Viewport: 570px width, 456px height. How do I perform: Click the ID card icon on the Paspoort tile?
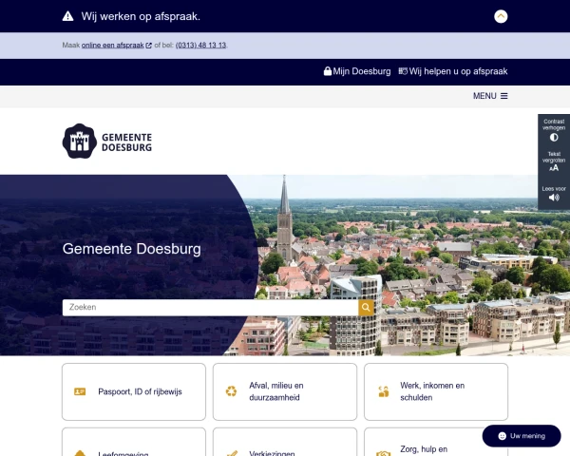80,391
